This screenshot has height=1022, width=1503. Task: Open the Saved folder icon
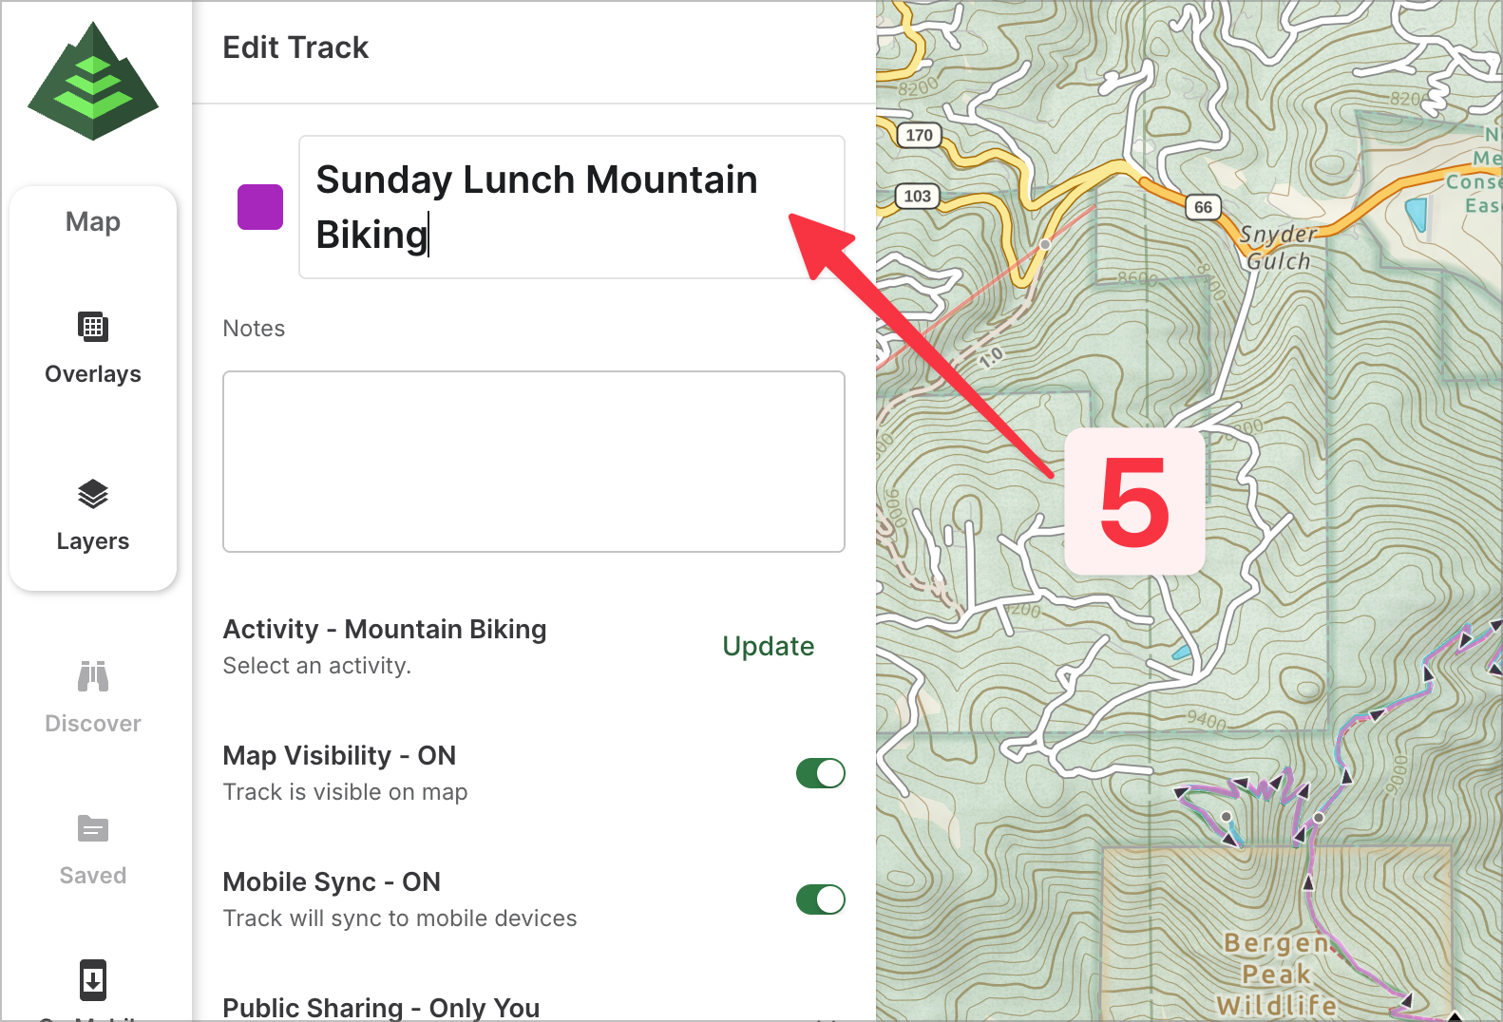coord(92,829)
